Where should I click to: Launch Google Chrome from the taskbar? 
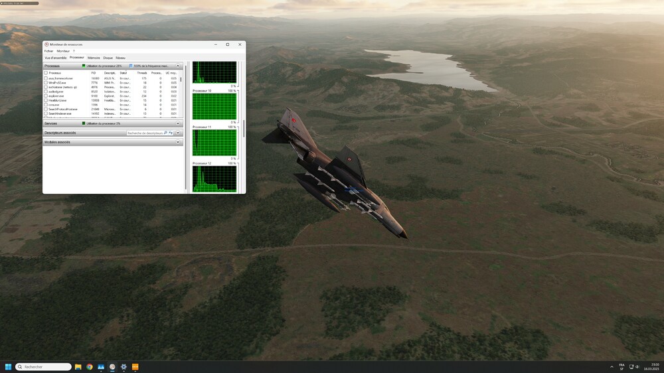coord(90,366)
